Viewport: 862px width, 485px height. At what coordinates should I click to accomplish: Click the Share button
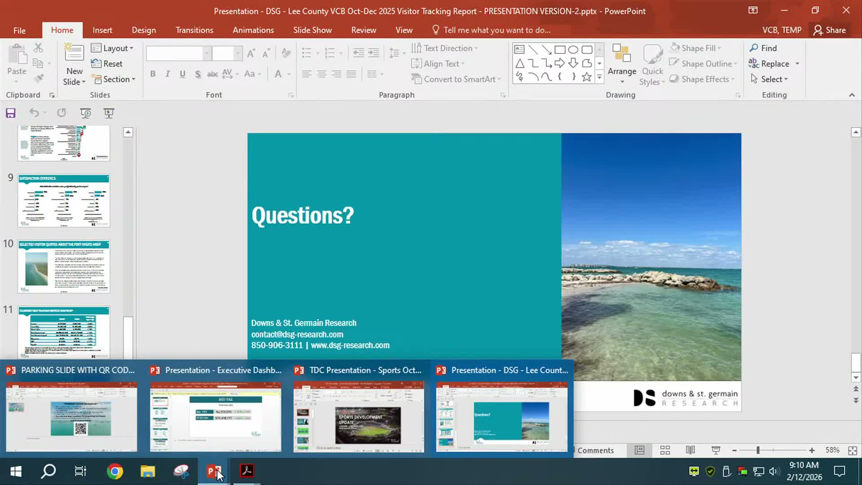pyautogui.click(x=830, y=30)
